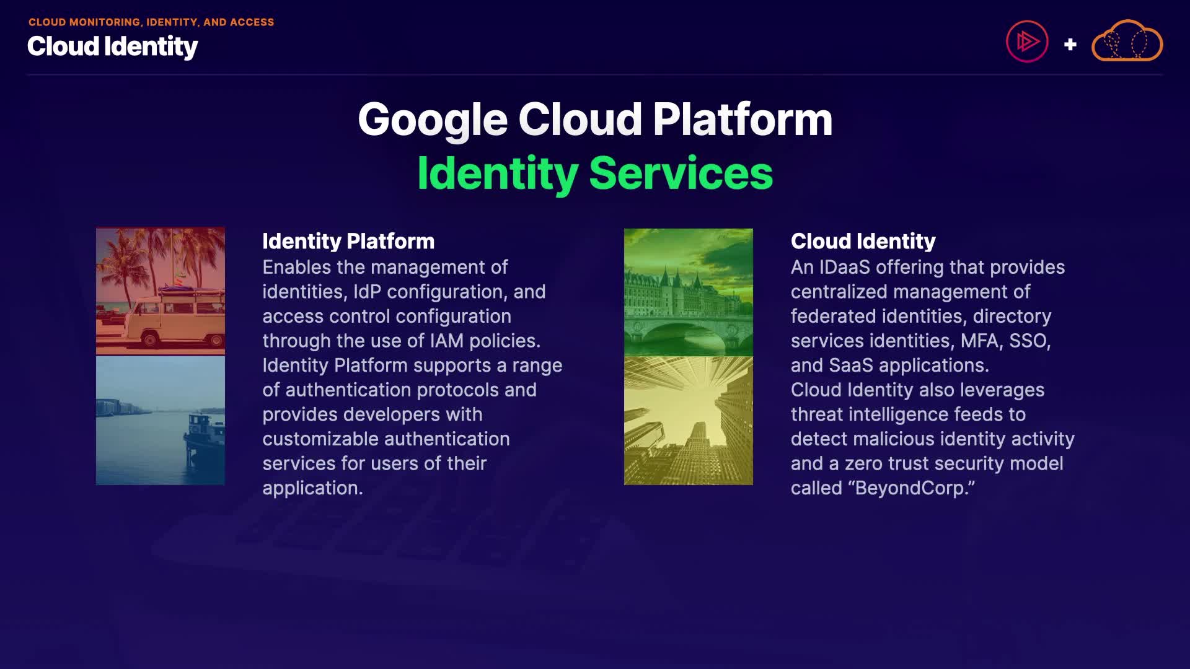The height and width of the screenshot is (669, 1190).
Task: Click the blue harbor boat thumbnail
Action: [161, 420]
